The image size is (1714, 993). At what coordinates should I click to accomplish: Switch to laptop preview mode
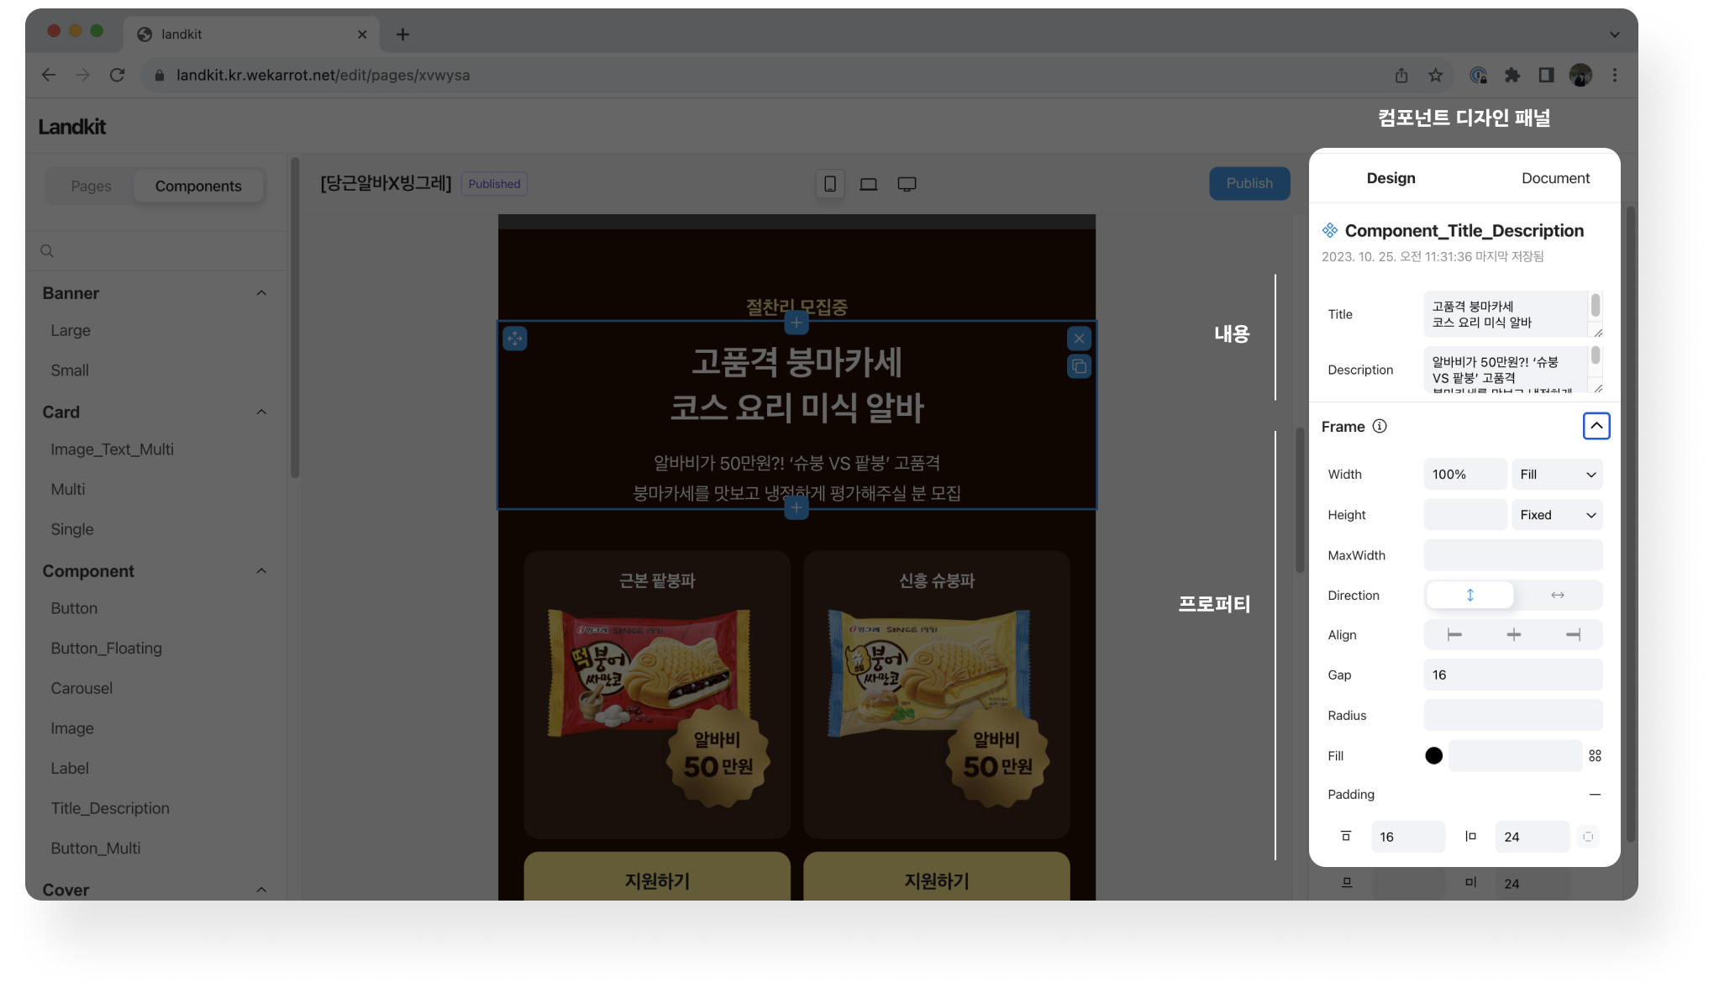point(868,184)
